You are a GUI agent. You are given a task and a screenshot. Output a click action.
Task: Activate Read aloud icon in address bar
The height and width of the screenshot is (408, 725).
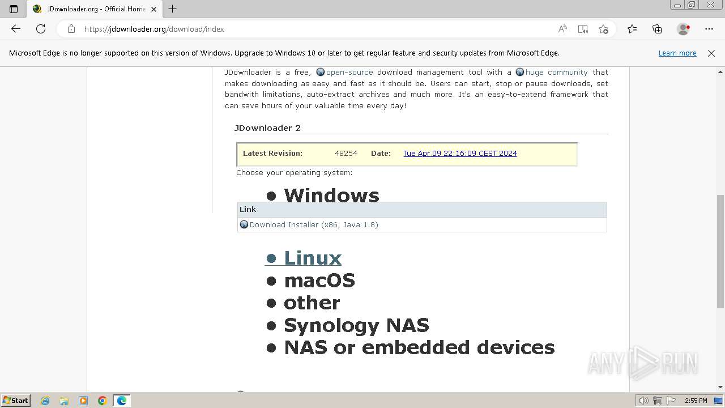562,29
